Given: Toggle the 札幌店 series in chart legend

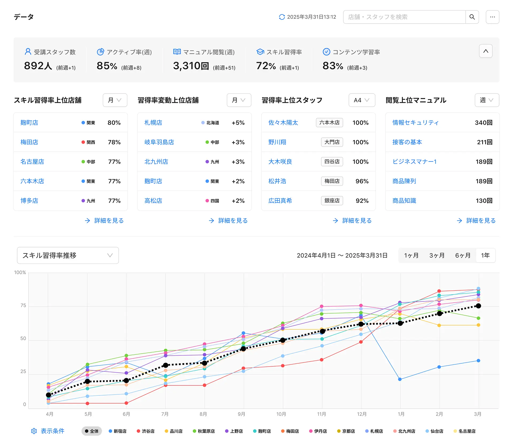Looking at the screenshot, I should [374, 431].
